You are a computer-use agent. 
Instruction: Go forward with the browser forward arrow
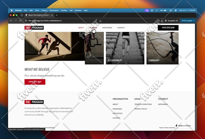[16, 21]
